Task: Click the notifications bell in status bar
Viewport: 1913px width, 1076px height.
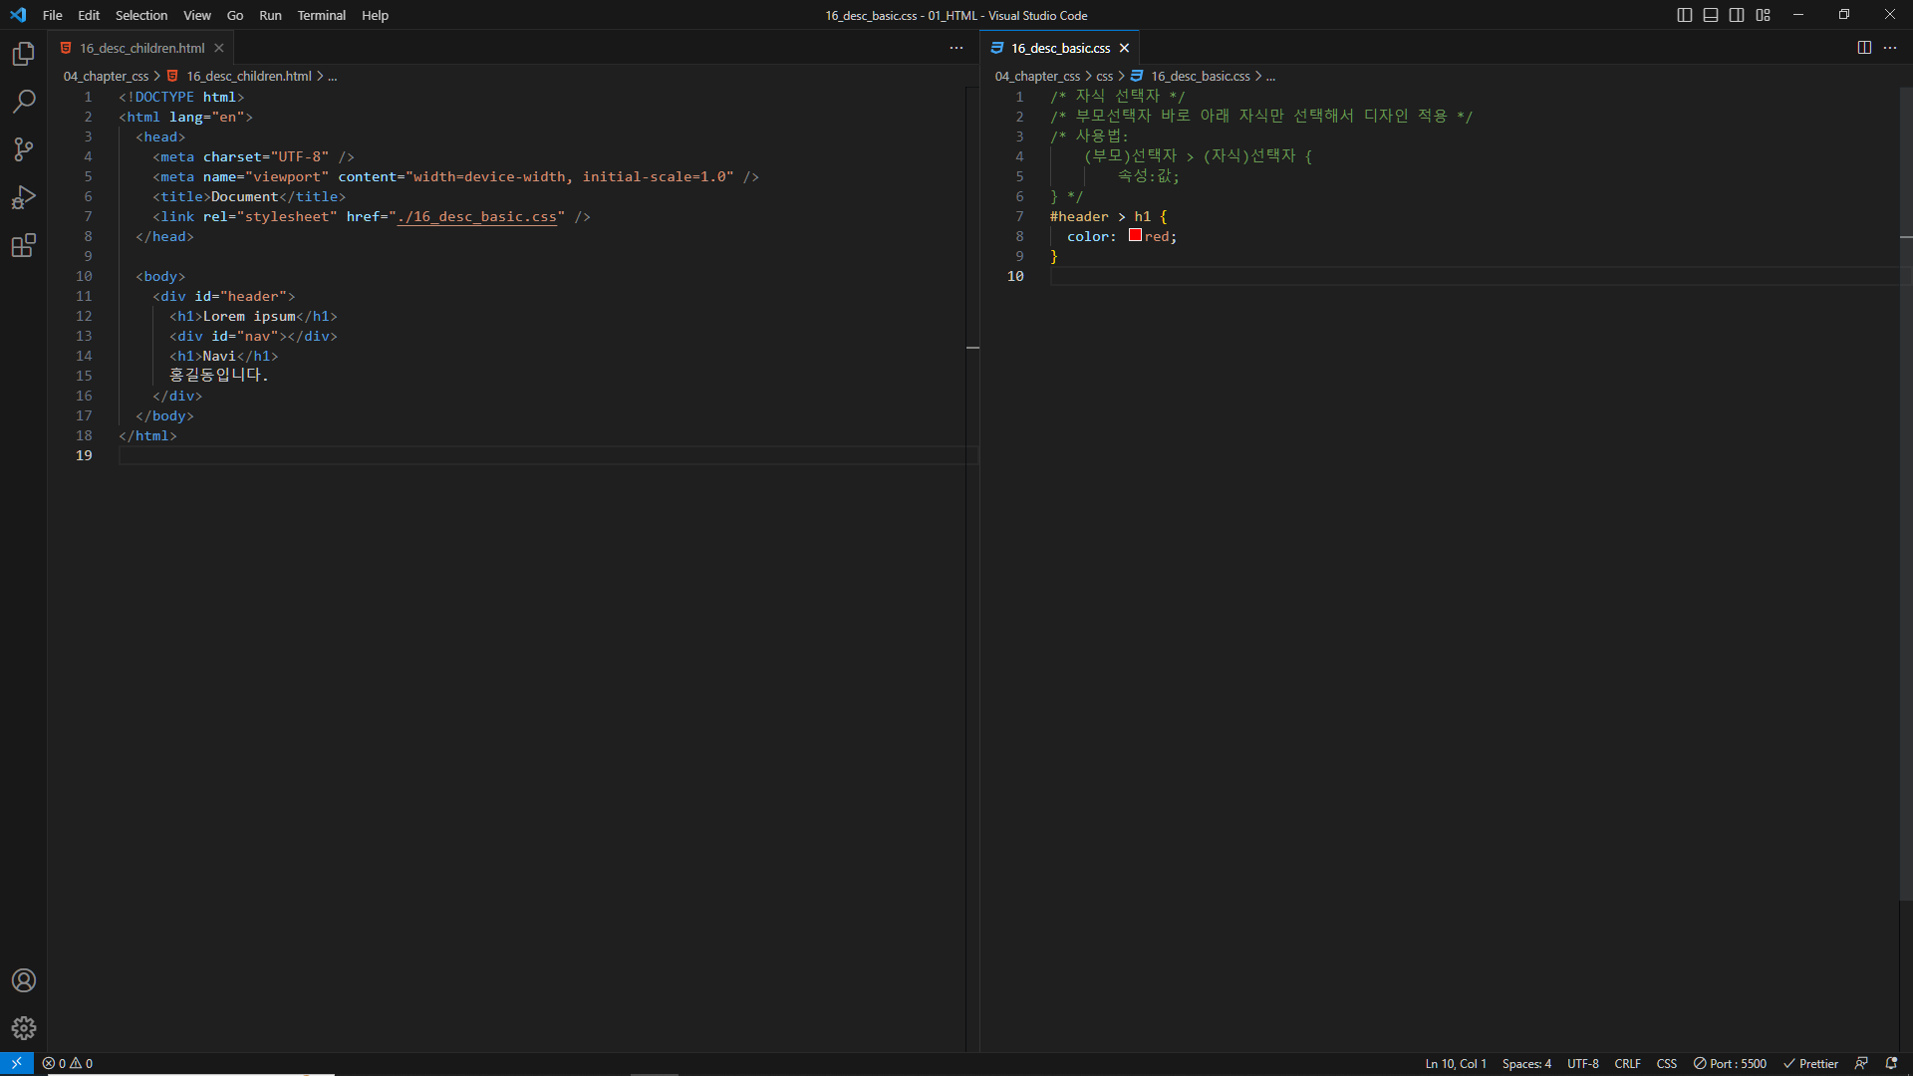Action: 1891,1063
